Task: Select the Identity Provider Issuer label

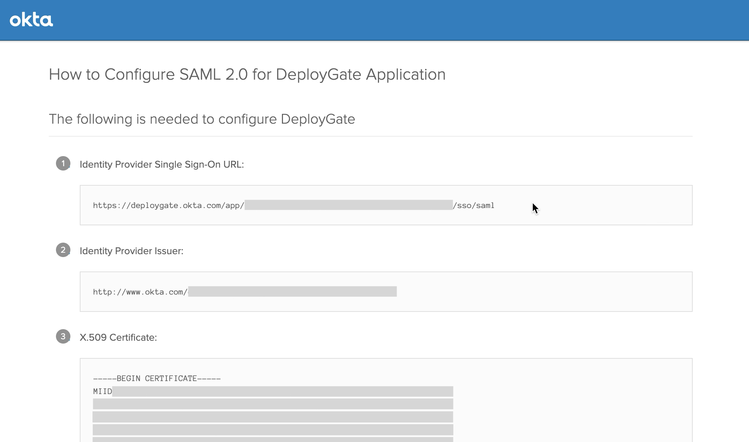Action: (x=131, y=251)
